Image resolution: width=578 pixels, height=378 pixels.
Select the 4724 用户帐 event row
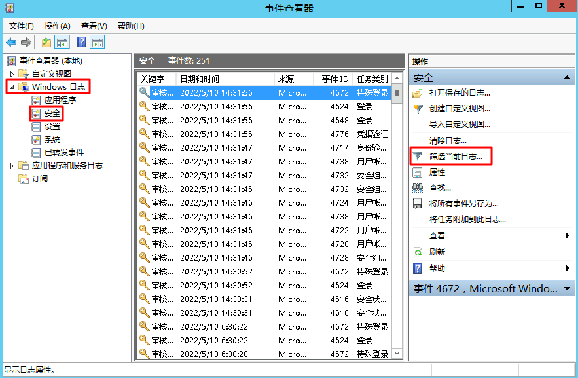click(264, 203)
